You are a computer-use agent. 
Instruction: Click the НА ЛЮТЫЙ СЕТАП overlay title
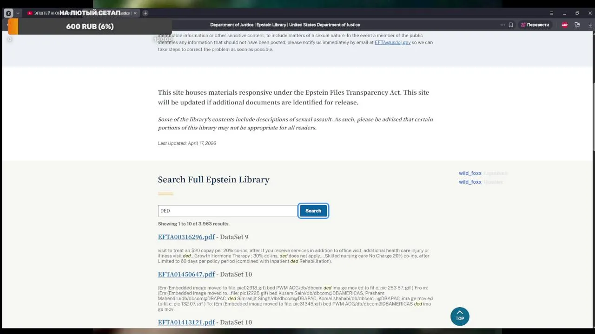[x=90, y=13]
